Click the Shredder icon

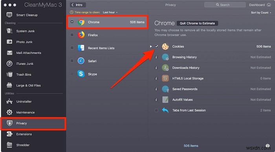pyautogui.click(x=9, y=145)
